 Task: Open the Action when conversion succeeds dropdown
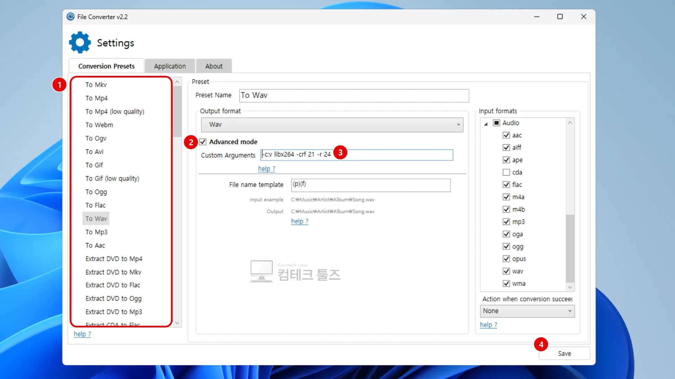tap(527, 311)
